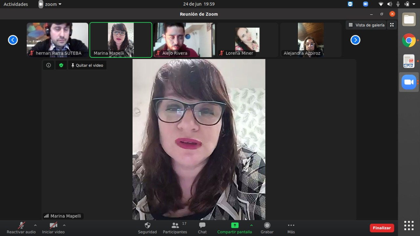Click the meeting information icon

pos(49,65)
